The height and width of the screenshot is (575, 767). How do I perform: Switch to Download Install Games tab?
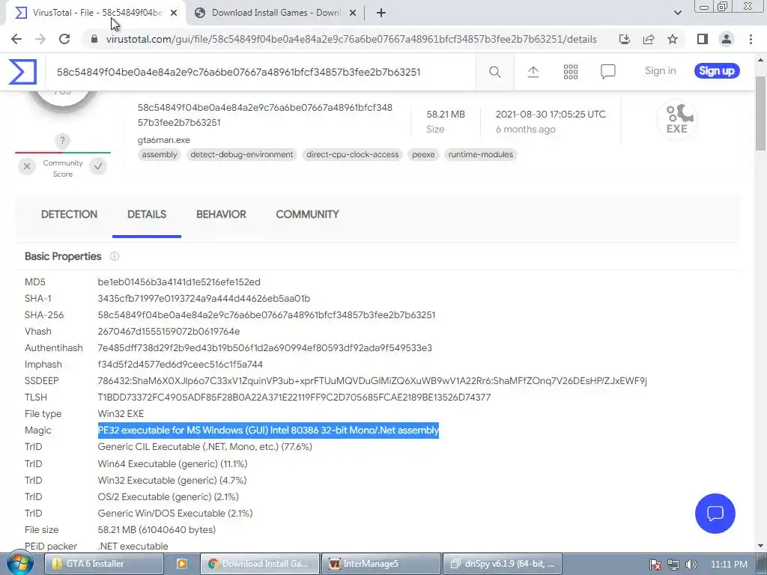275,13
